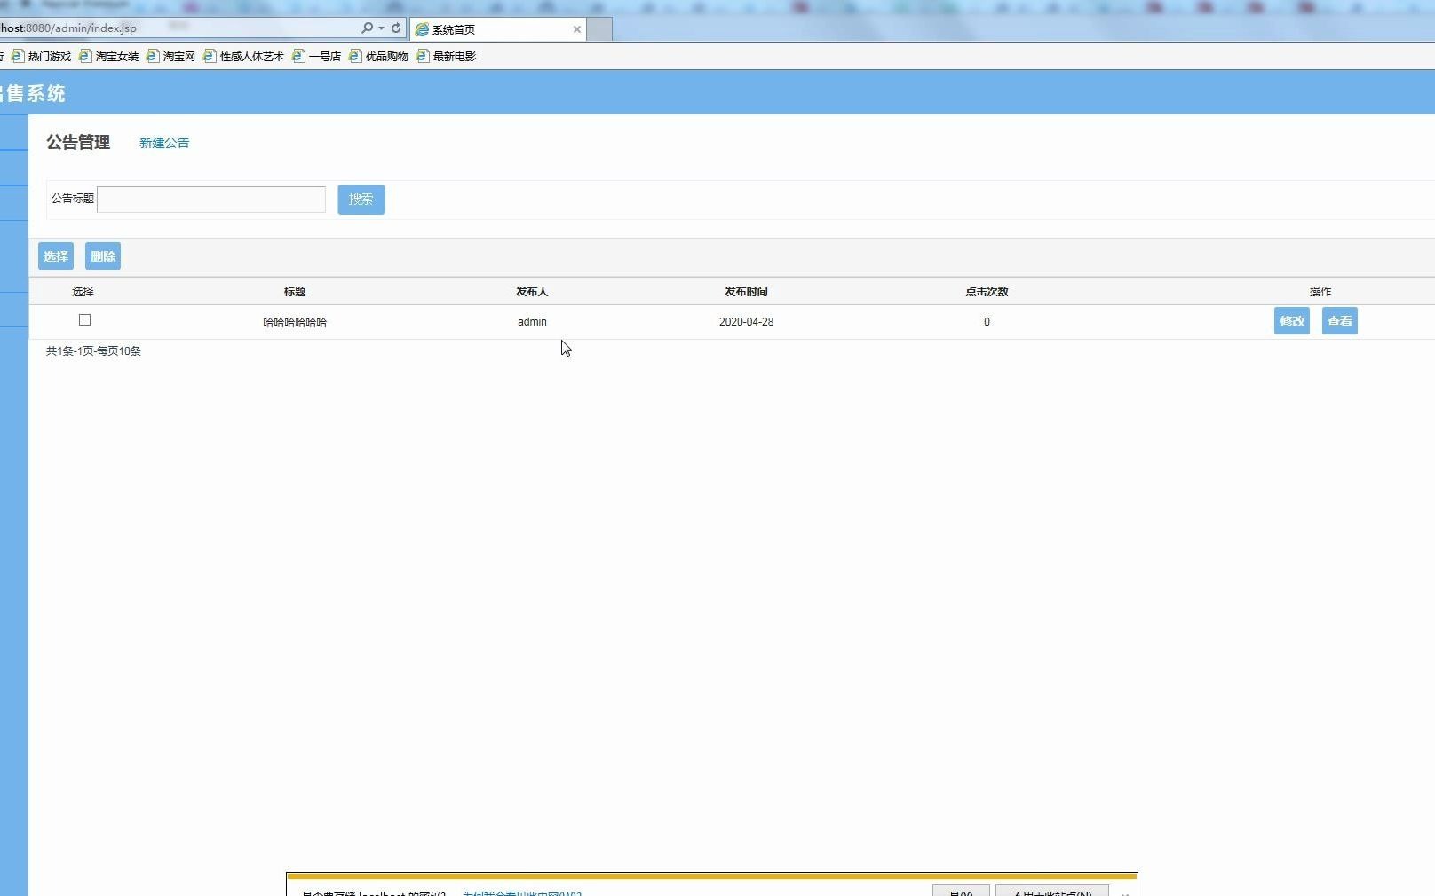The width and height of the screenshot is (1435, 896).
Task: Switch to the 系统首页 browser tab
Action: tap(497, 29)
